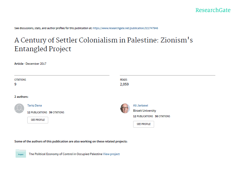Click the Article December 2017 label

pos(30,64)
